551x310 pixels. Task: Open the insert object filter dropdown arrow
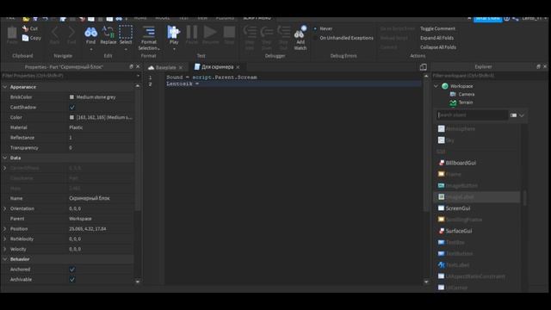522,115
